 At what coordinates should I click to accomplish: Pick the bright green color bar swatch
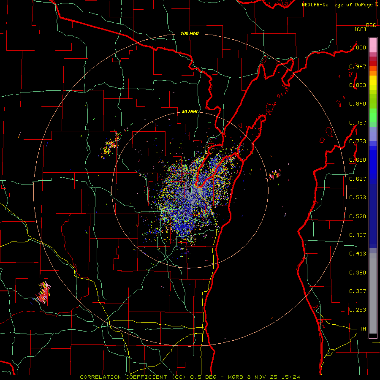[373, 115]
